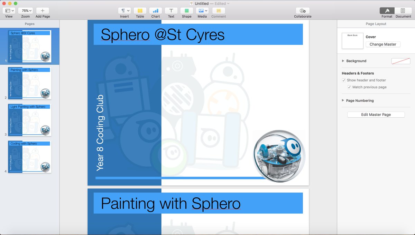415x235 pixels.
Task: Add a Shape from the toolbar
Action: tap(187, 11)
